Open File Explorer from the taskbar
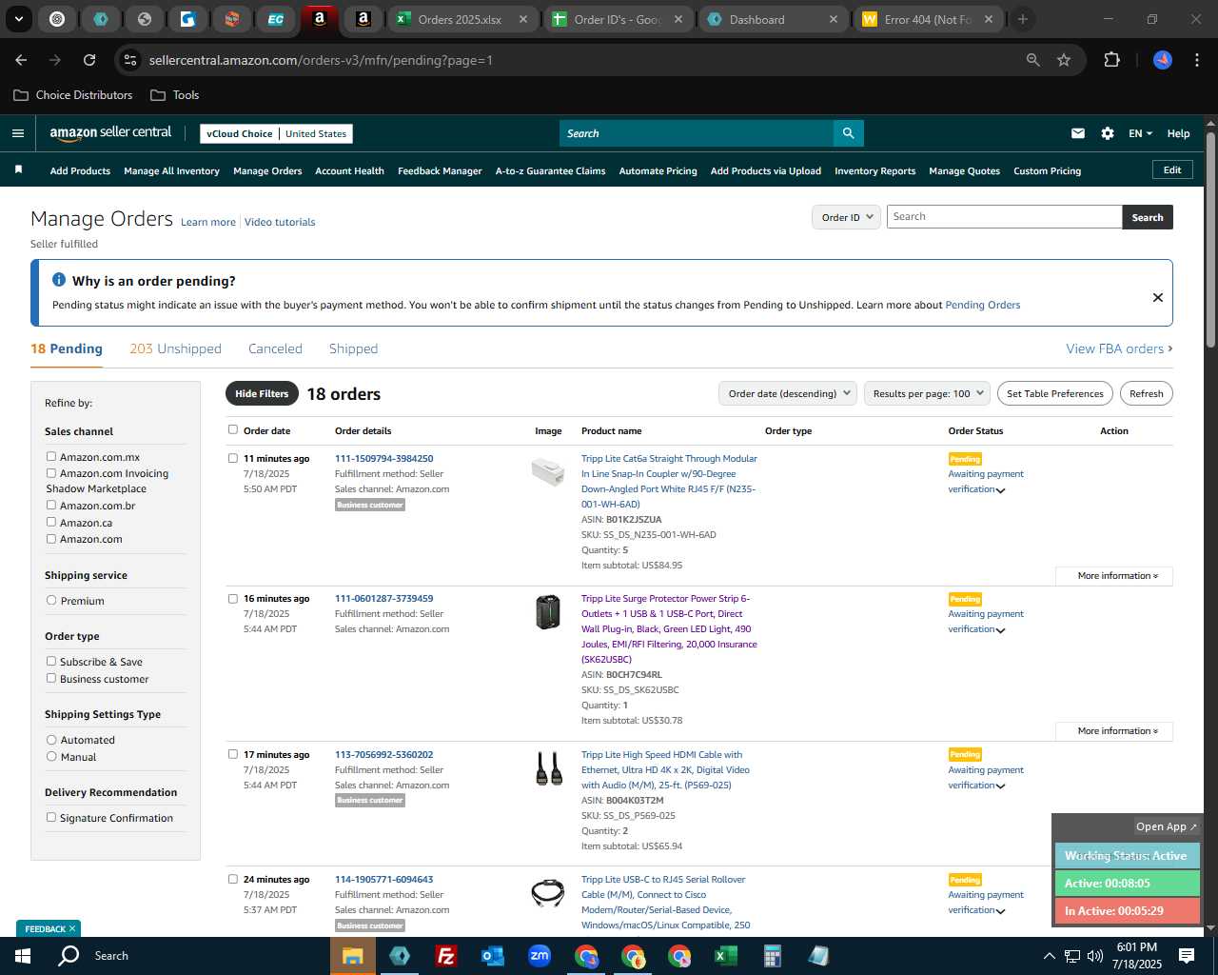The width and height of the screenshot is (1218, 975). coord(353,956)
